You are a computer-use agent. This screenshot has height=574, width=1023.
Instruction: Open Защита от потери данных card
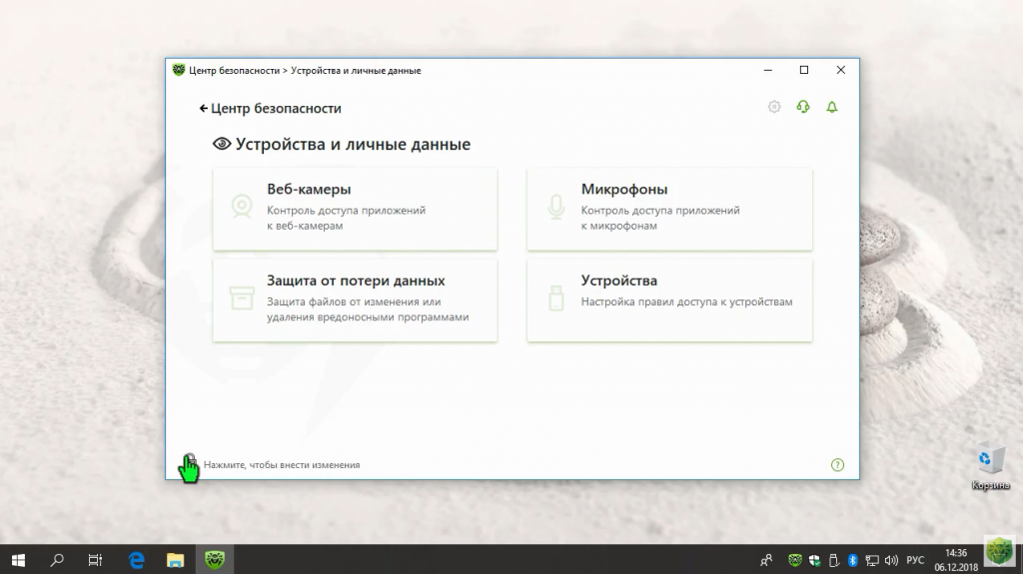(x=355, y=300)
